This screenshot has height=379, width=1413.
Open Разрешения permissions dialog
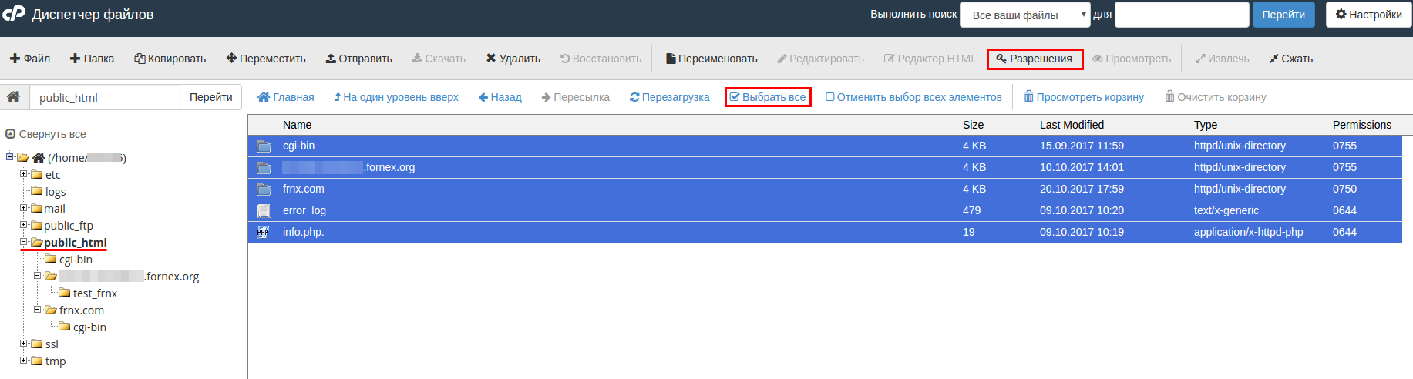1035,59
